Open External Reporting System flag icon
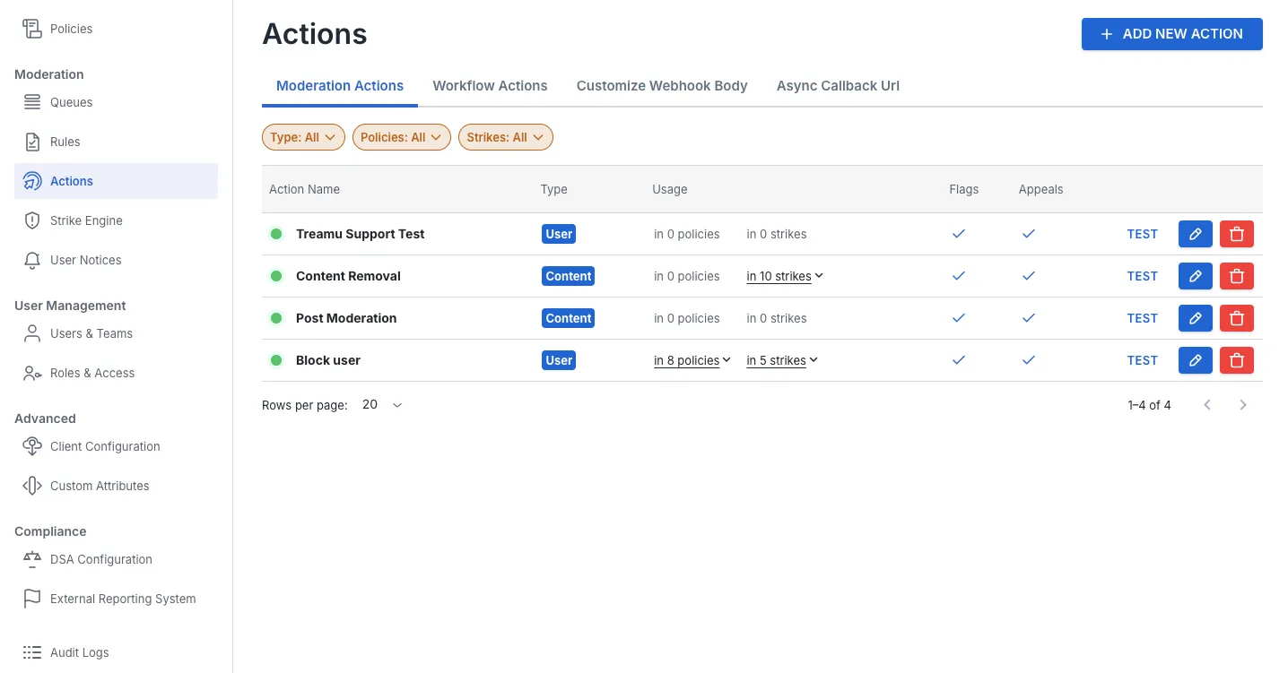Image resolution: width=1288 pixels, height=673 pixels. 32,599
